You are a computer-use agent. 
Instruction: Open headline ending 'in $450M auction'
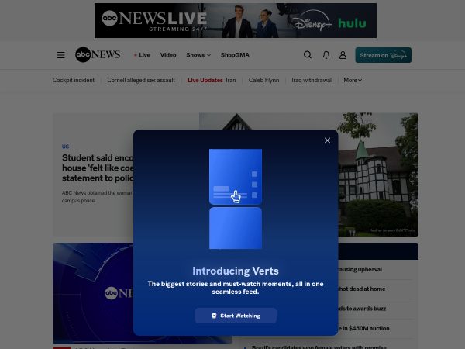363,328
